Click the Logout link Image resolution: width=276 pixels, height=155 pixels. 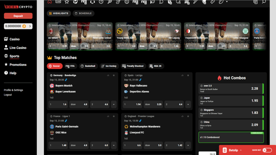tap(8, 95)
